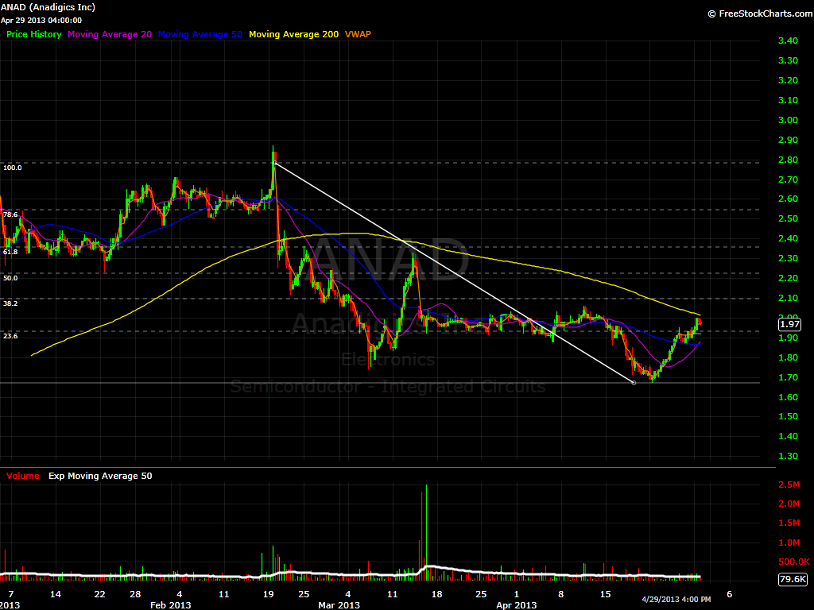Select the 28 date tick label

(135, 594)
